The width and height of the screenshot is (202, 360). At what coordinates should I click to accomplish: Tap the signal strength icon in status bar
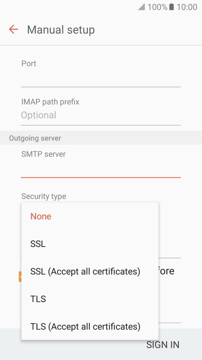(141, 7)
